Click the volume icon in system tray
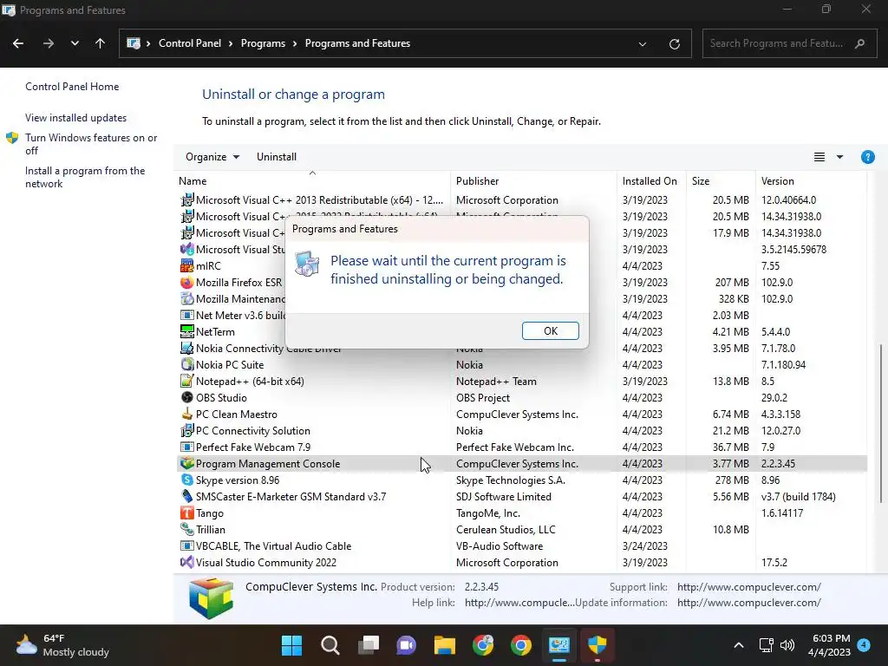The image size is (888, 666). coord(787,645)
